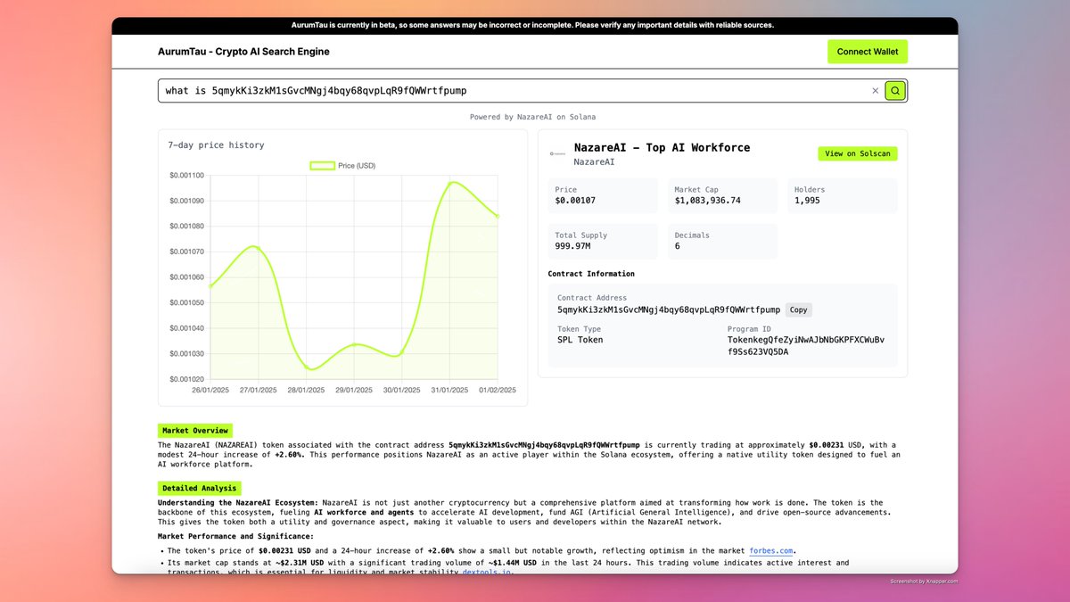Open View on Solscan

pyautogui.click(x=858, y=153)
